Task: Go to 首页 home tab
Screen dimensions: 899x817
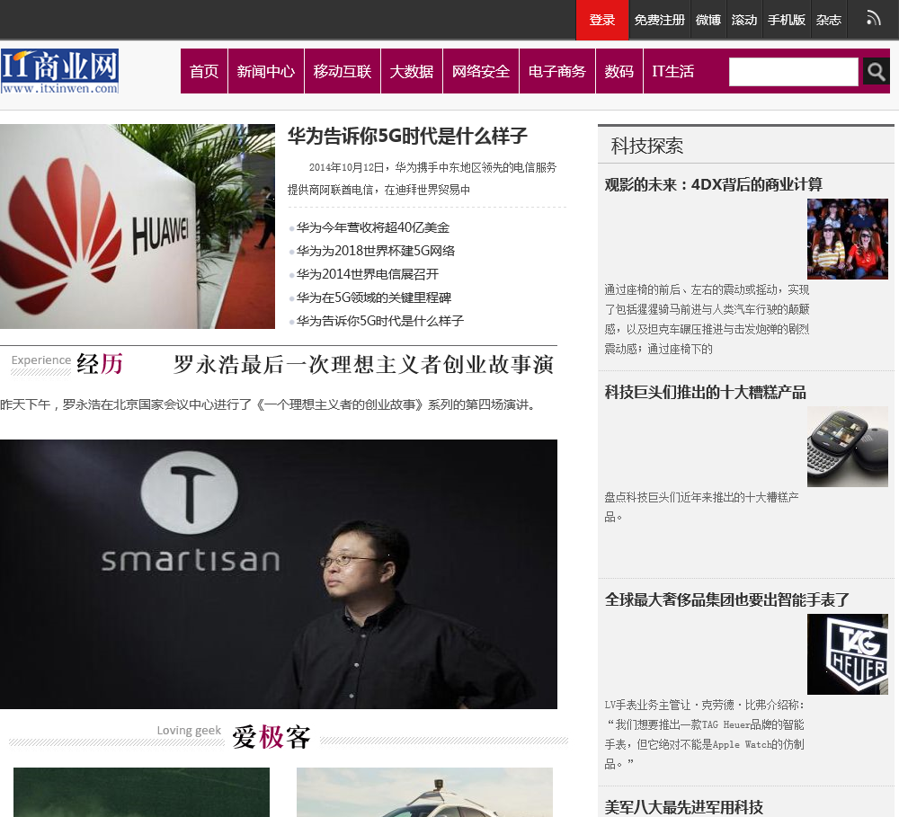Action: 204,71
